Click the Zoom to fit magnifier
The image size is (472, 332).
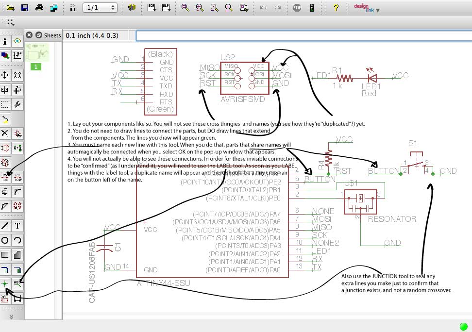185,8
